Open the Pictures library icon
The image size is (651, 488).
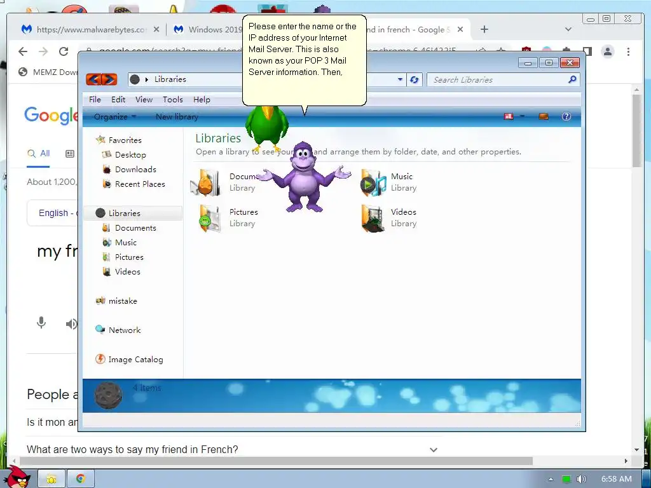coord(209,218)
